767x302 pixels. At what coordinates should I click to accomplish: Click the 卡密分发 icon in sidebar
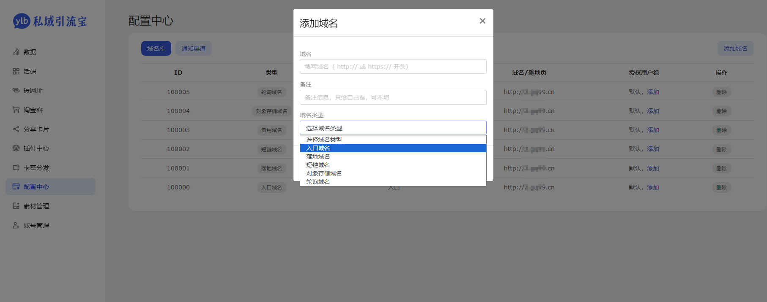(x=16, y=167)
